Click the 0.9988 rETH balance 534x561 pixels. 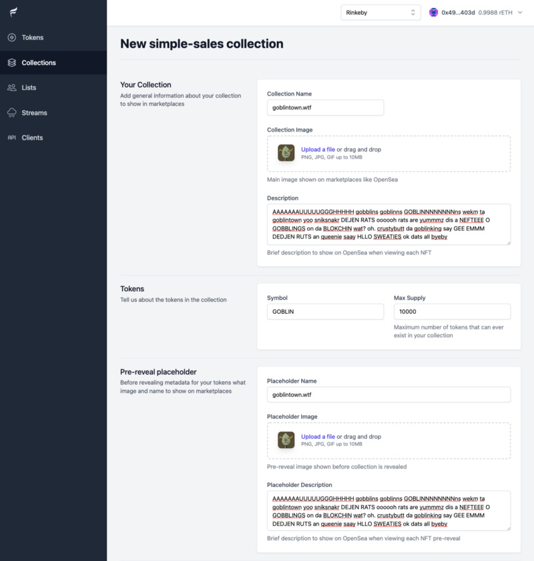click(x=495, y=13)
